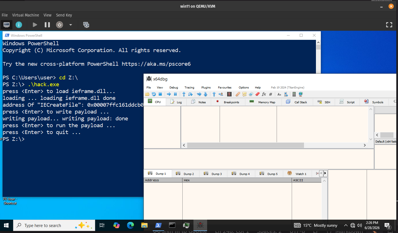The height and width of the screenshot is (233, 398).
Task: Switch to the Symbols tab
Action: pyautogui.click(x=374, y=102)
